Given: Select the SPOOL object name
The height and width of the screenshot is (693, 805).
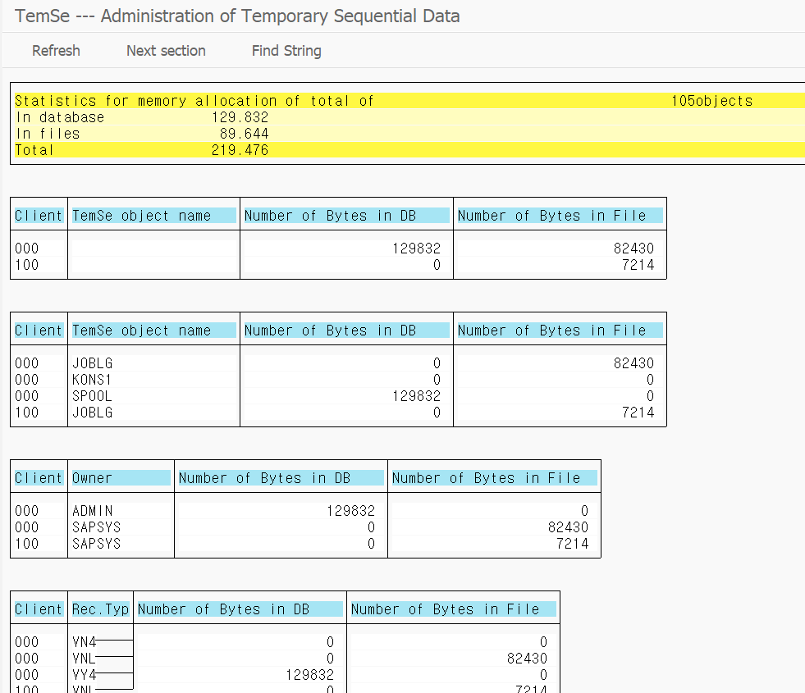Looking at the screenshot, I should tap(92, 396).
